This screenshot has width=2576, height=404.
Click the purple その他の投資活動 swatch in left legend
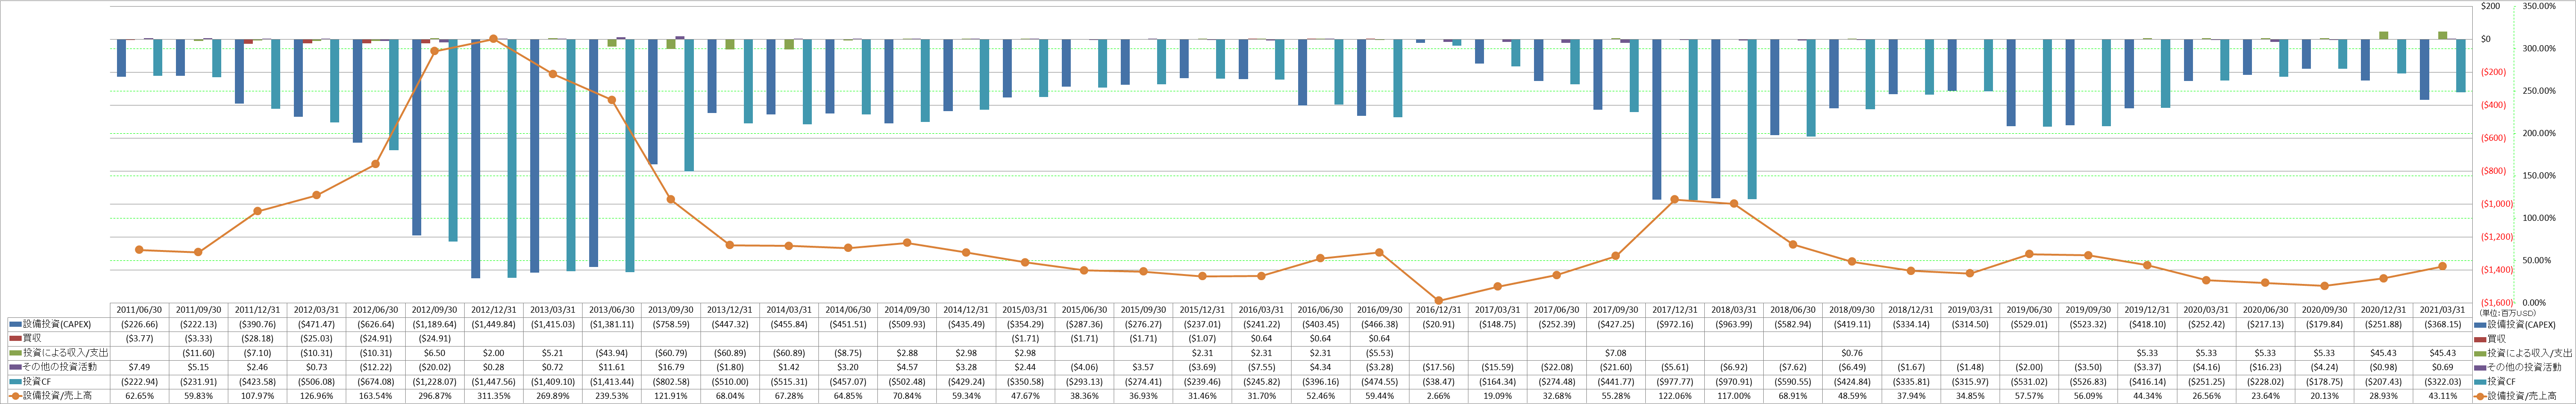pos(15,367)
